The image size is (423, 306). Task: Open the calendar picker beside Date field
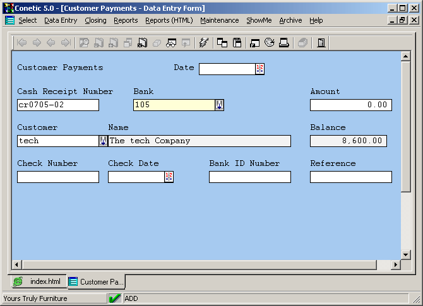pyautogui.click(x=259, y=69)
